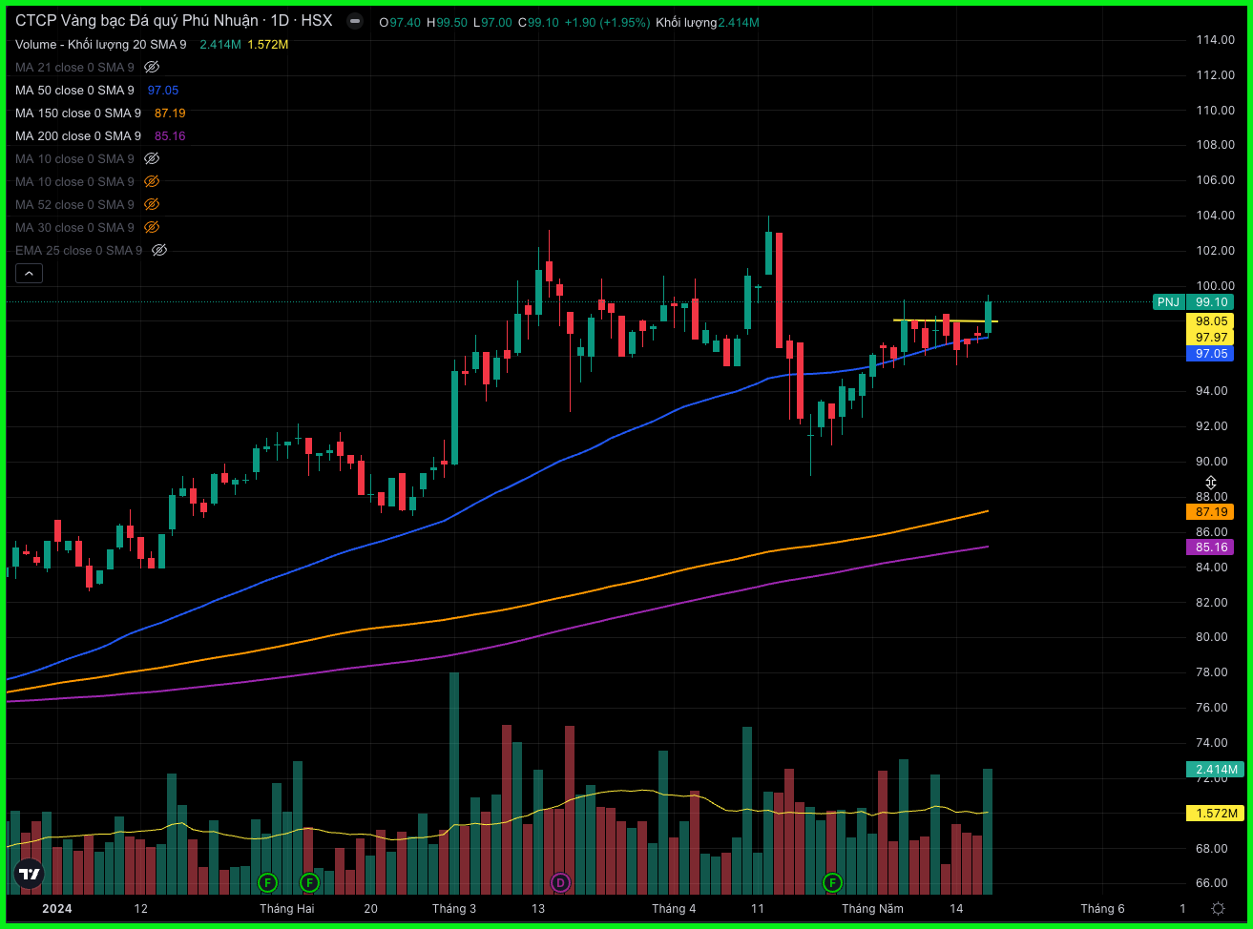Image resolution: width=1253 pixels, height=929 pixels.
Task: Click the blue 97.05 MA price label
Action: [x=1211, y=354]
